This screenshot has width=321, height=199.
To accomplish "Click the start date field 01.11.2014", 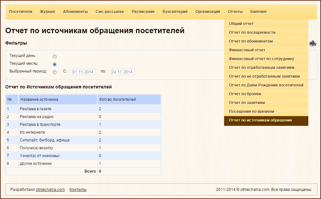I will point(84,72).
